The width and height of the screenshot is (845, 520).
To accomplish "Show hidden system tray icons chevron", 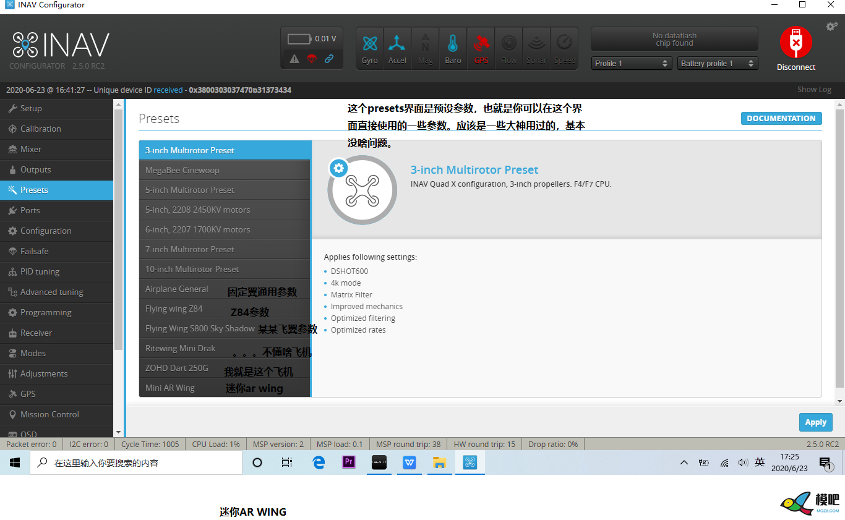I will coord(684,462).
